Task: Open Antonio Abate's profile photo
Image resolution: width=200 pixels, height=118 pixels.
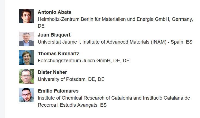Action: (26, 16)
